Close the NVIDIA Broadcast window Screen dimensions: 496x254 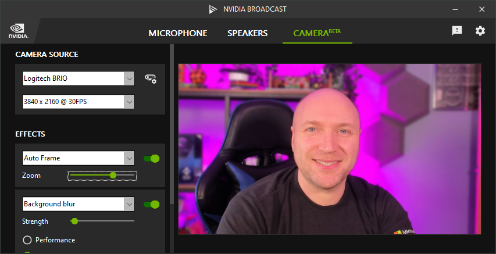482,9
